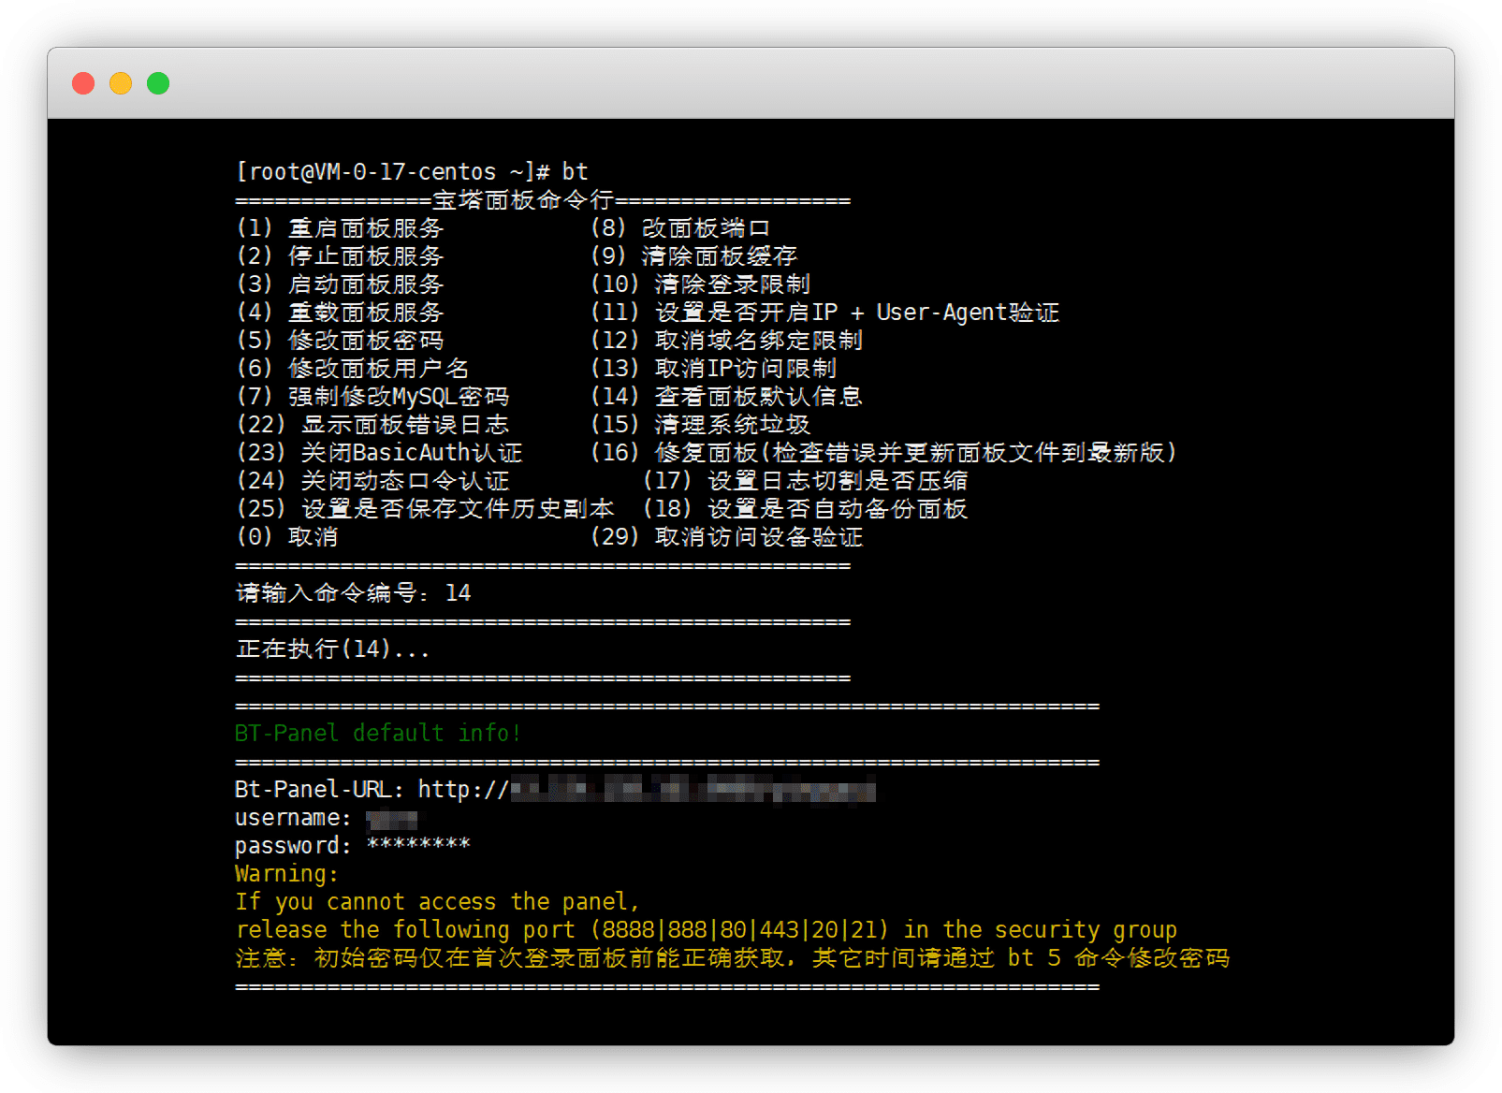The height and width of the screenshot is (1093, 1502).
Task: Click option (23) 关闭BasicAuth认证
Action: pyautogui.click(x=379, y=453)
